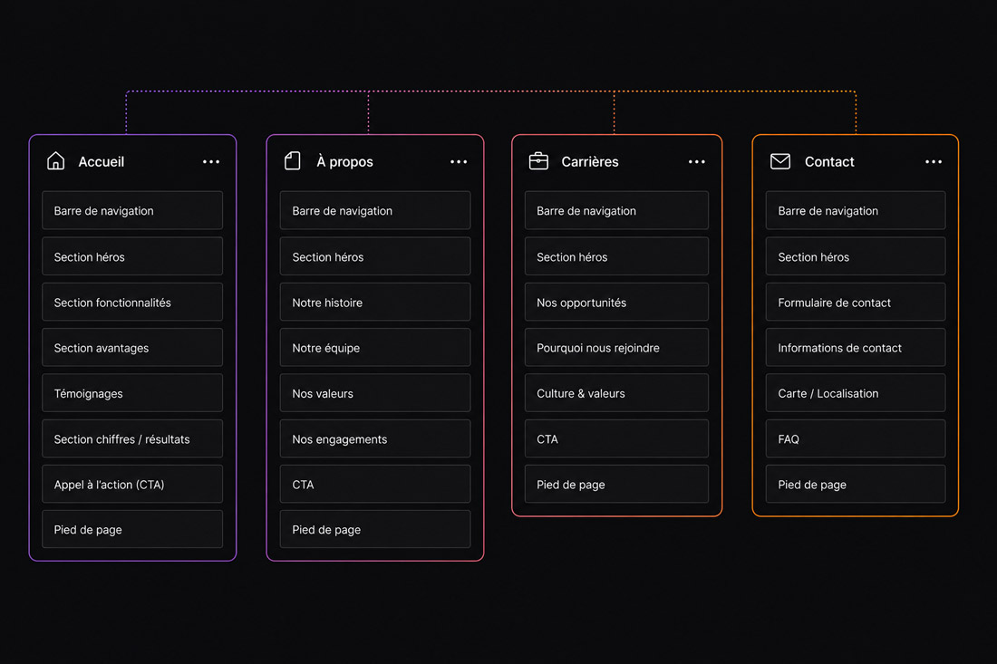Click the Nos opportunités block
The width and height of the screenshot is (997, 664).
[616, 303]
